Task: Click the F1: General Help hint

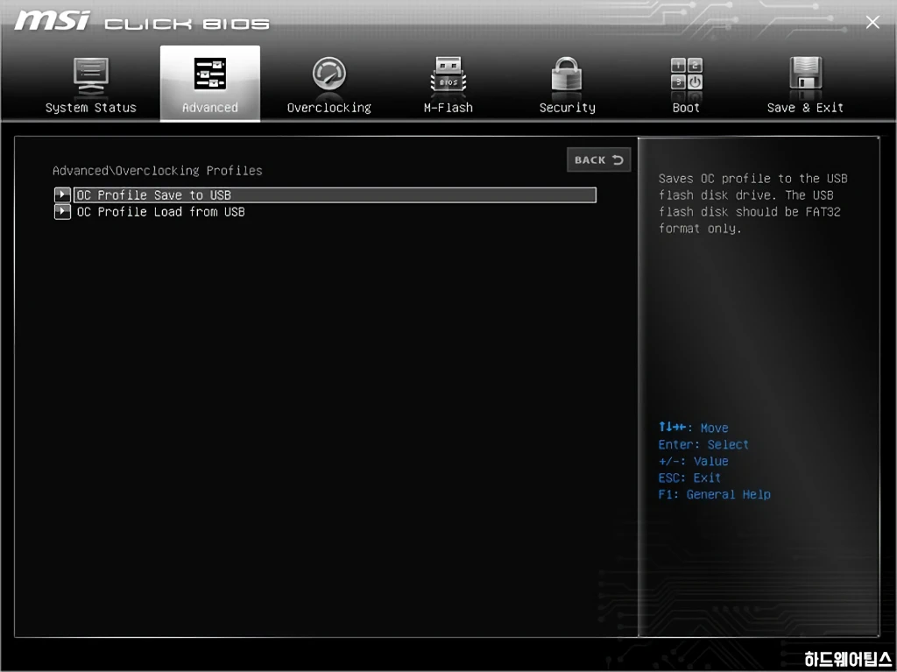Action: pos(714,494)
